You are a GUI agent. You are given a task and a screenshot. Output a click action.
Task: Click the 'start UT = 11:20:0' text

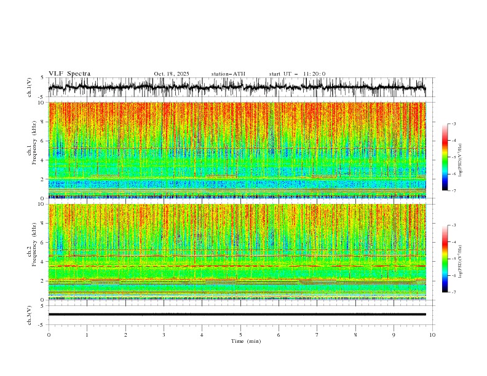[x=297, y=74]
